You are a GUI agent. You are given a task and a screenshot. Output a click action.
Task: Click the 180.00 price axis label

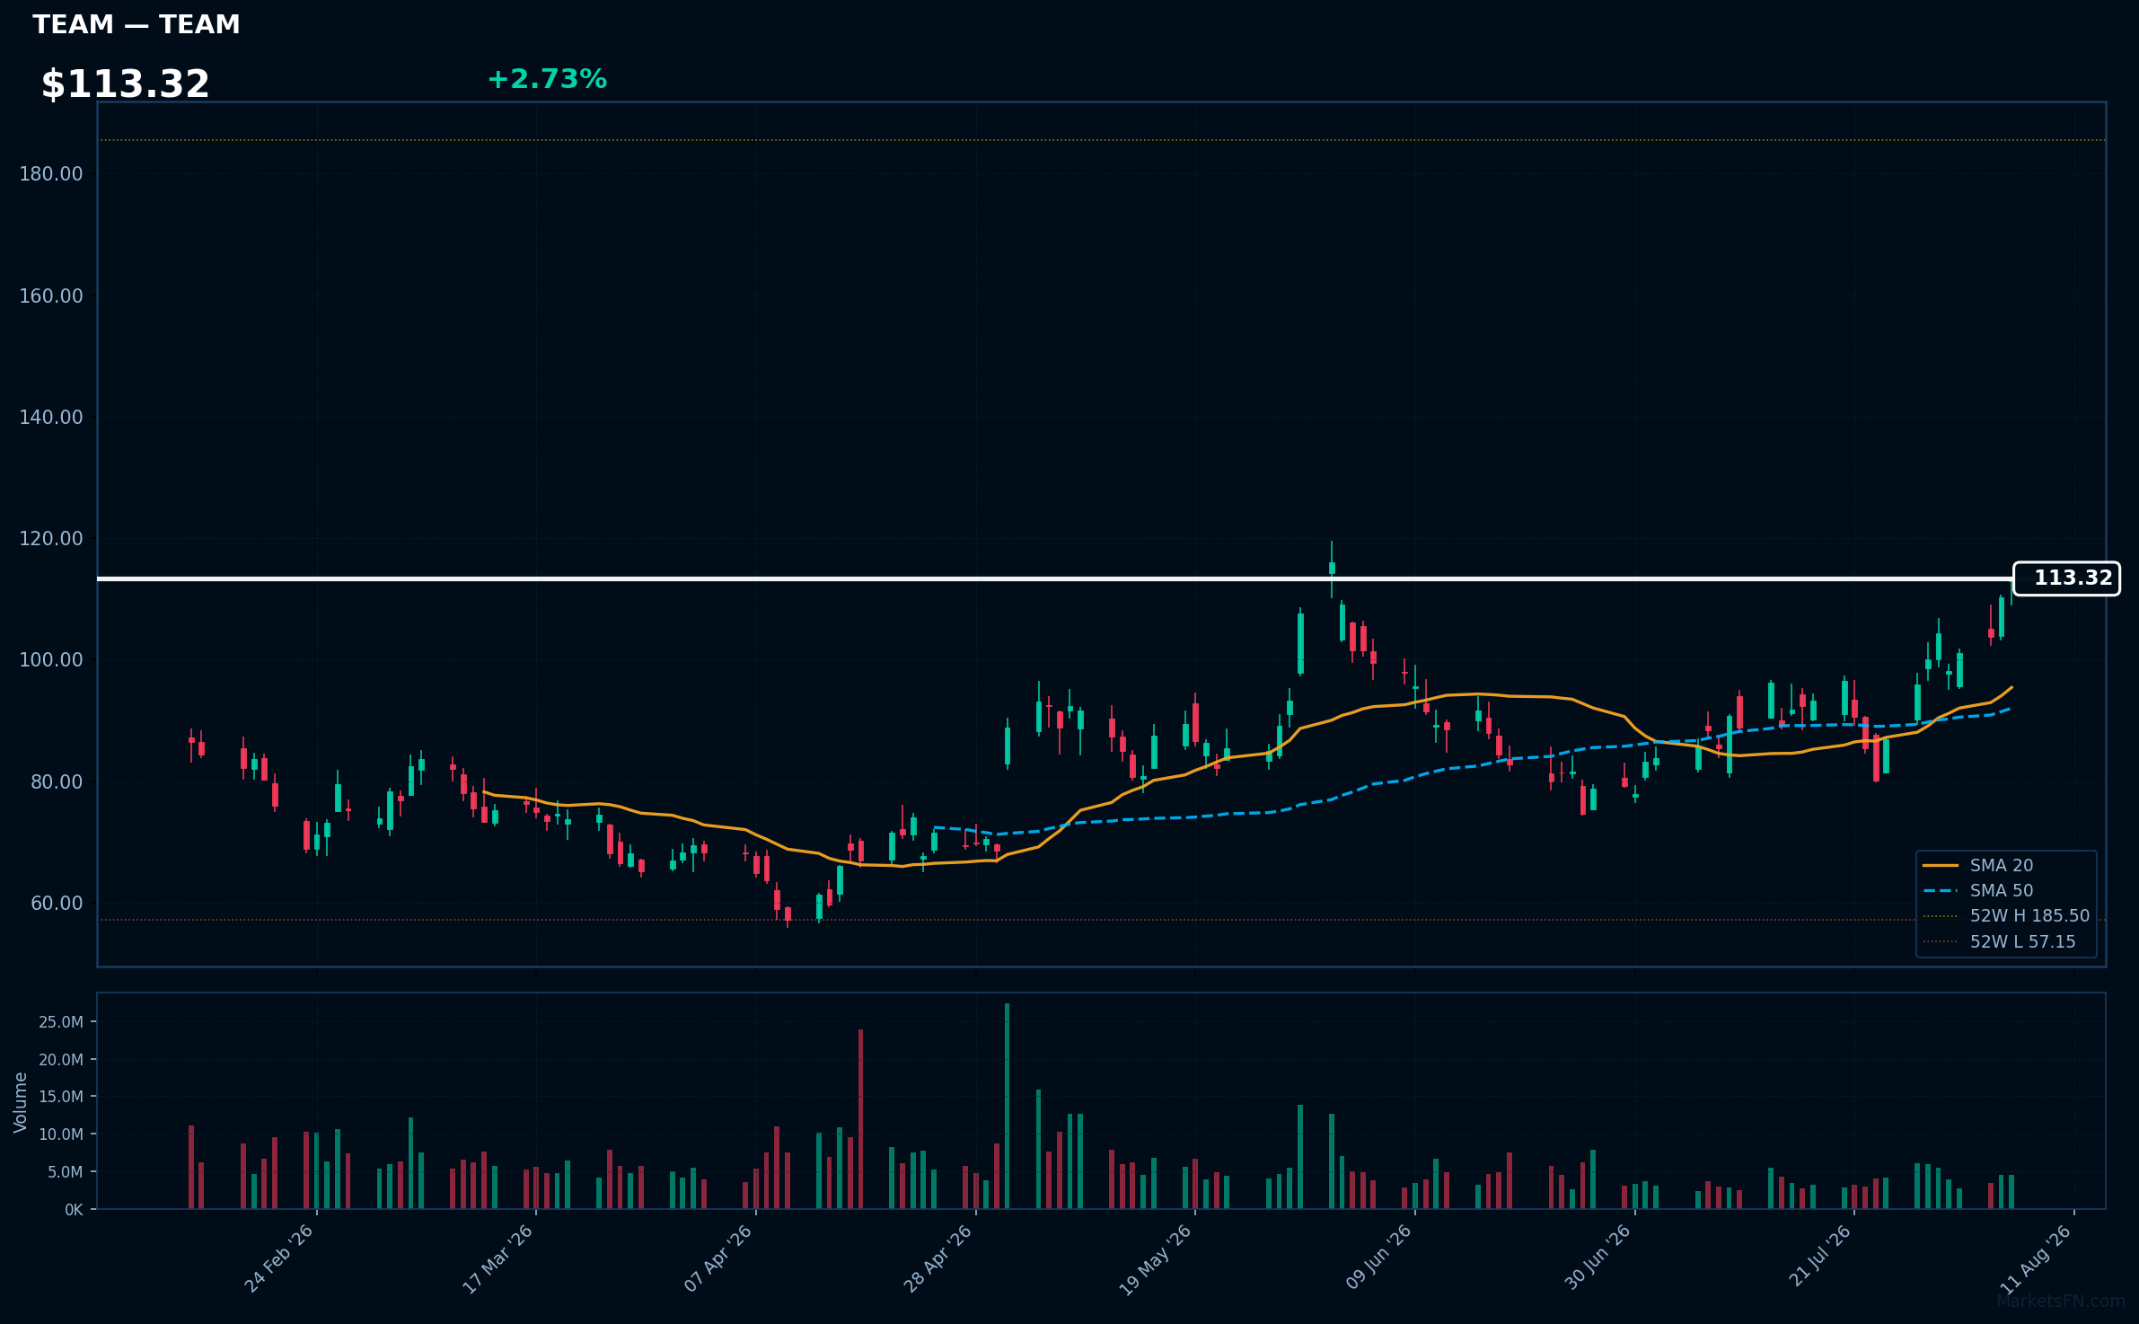click(x=51, y=174)
